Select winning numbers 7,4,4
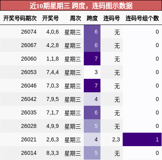The width and height of the screenshot is (162, 160). (x=52, y=72)
